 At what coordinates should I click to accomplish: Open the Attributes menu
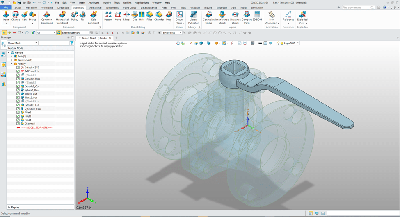point(94,2)
